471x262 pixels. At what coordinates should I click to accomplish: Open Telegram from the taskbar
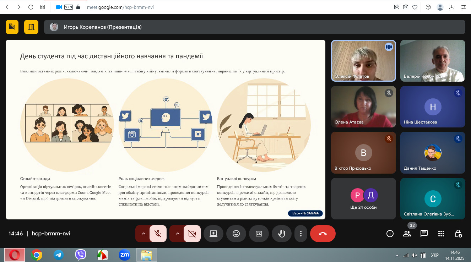click(59, 255)
